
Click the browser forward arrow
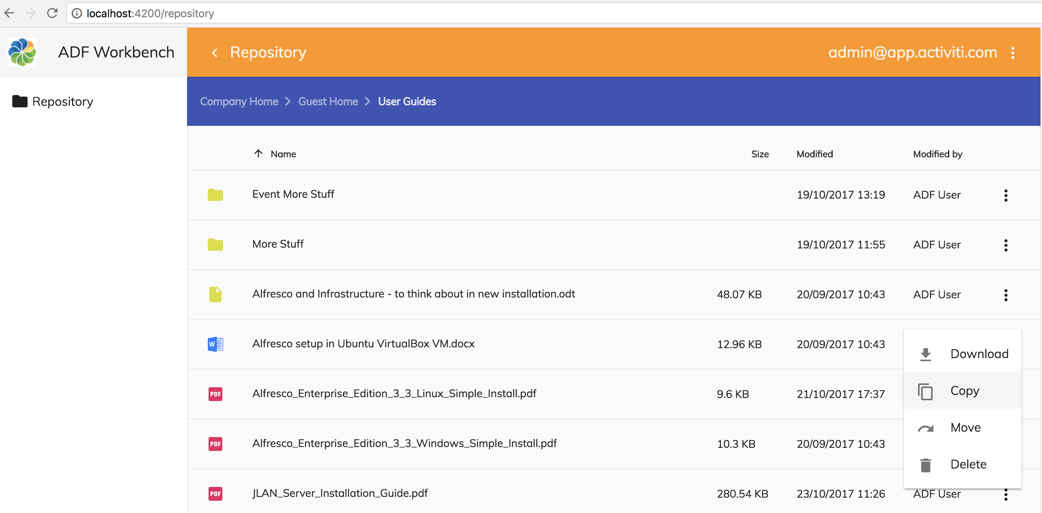(x=31, y=13)
